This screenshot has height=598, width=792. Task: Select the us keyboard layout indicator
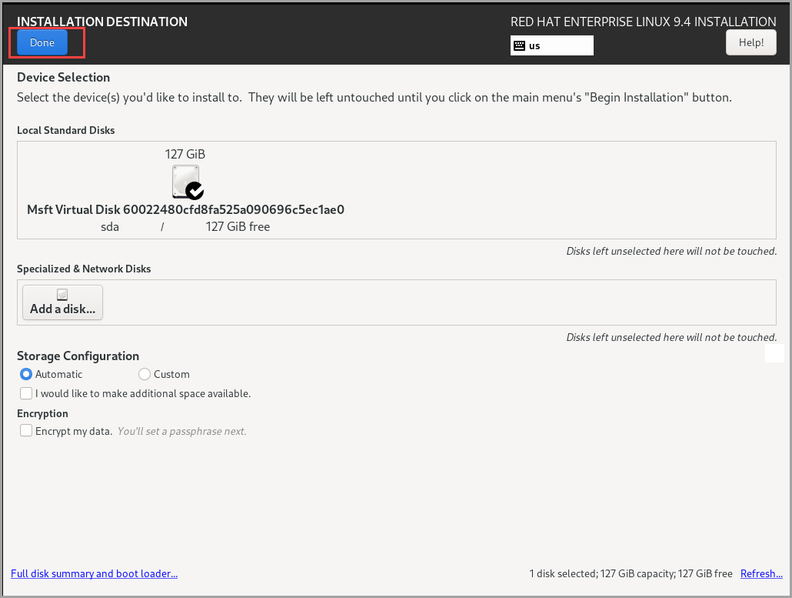point(551,45)
